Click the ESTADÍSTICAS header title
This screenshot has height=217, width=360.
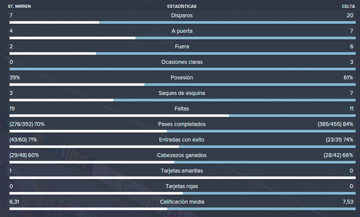click(x=182, y=6)
